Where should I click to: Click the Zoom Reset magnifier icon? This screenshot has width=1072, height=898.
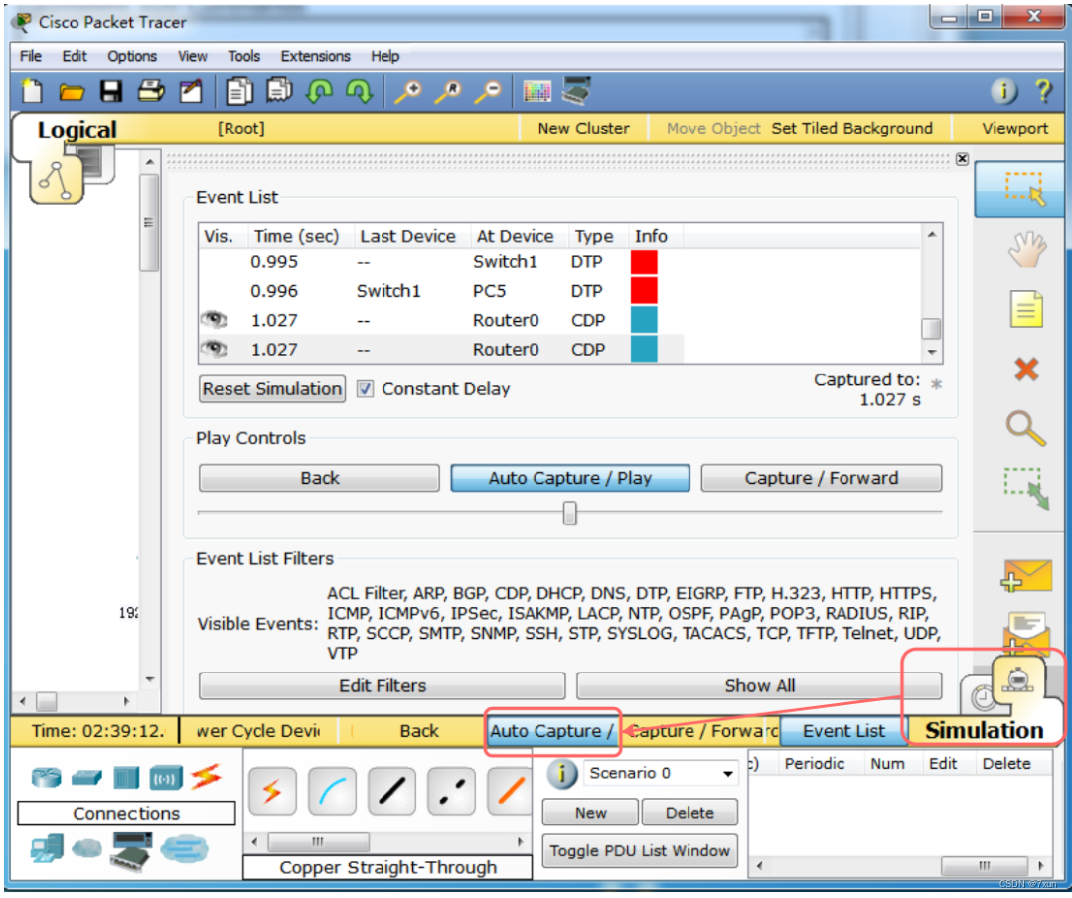pos(448,91)
